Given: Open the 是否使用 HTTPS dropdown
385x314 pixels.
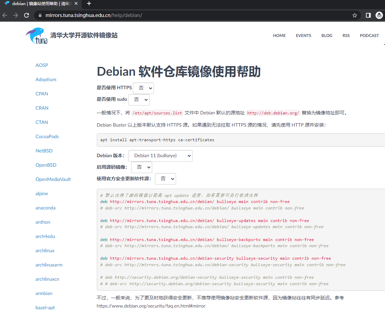Looking at the screenshot, I should (x=143, y=88).
